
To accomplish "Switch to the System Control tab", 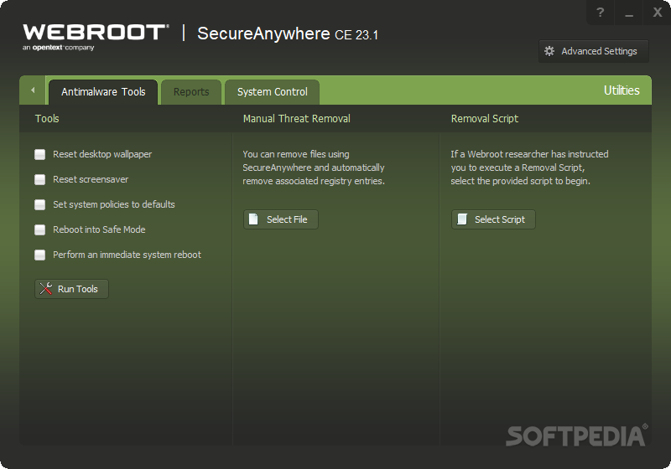I will [x=272, y=92].
